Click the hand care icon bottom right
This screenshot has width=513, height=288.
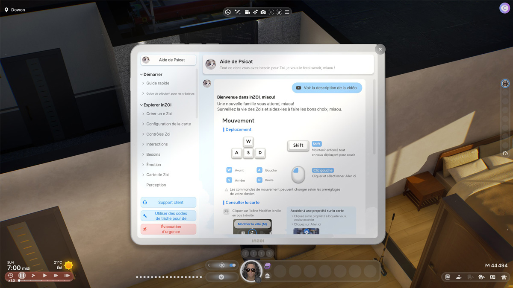(459, 277)
